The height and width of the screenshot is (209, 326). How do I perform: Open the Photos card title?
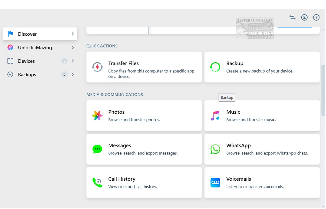(116, 112)
